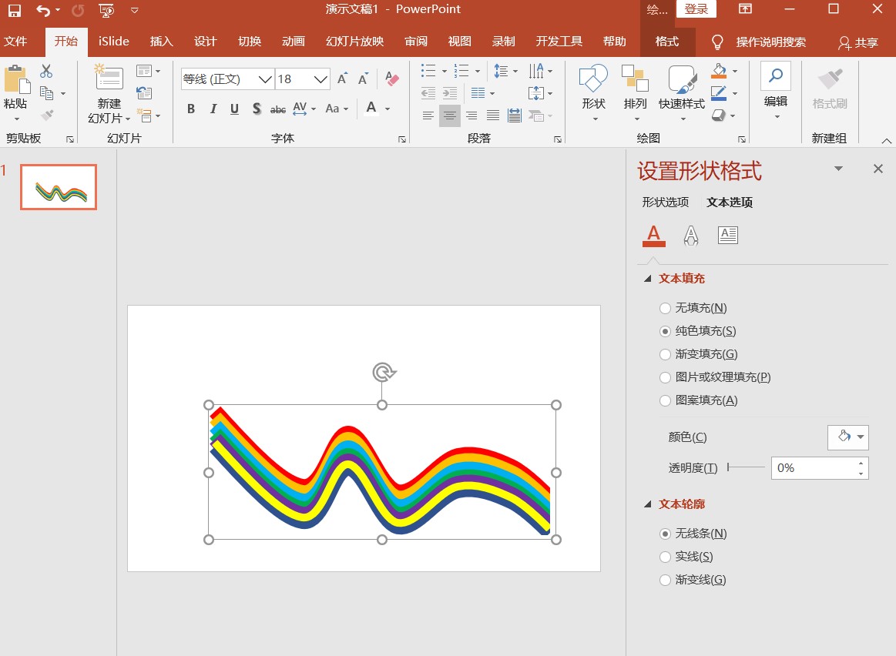The image size is (896, 656).
Task: Select 无填充 no fill option
Action: (x=666, y=308)
